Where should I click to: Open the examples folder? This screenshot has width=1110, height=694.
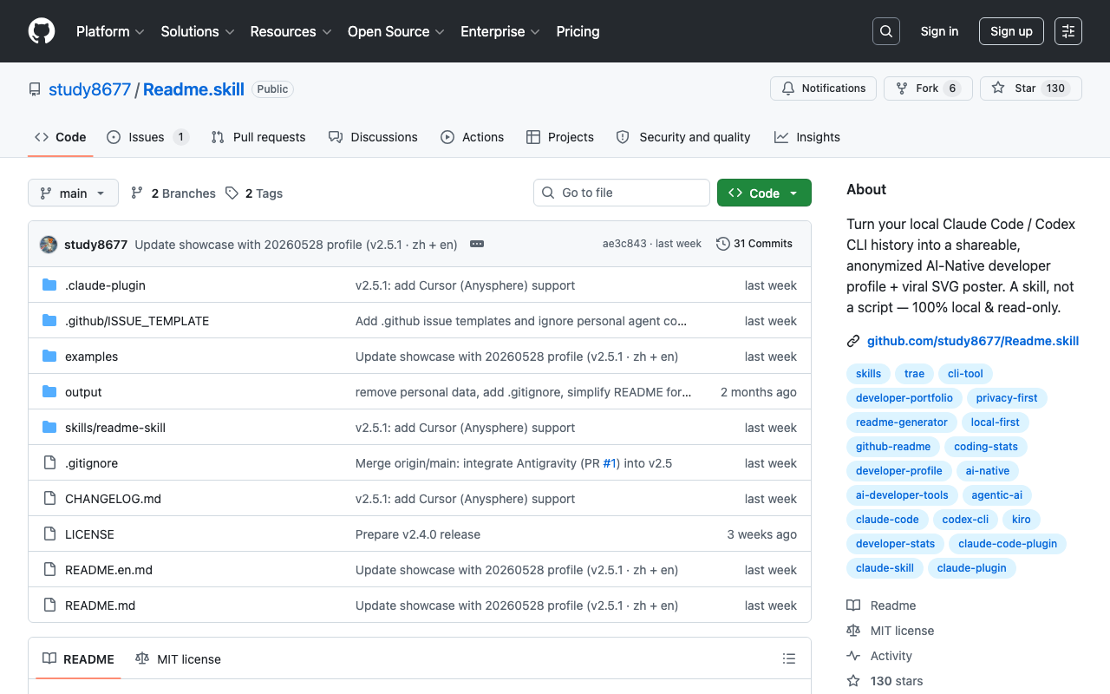91,357
